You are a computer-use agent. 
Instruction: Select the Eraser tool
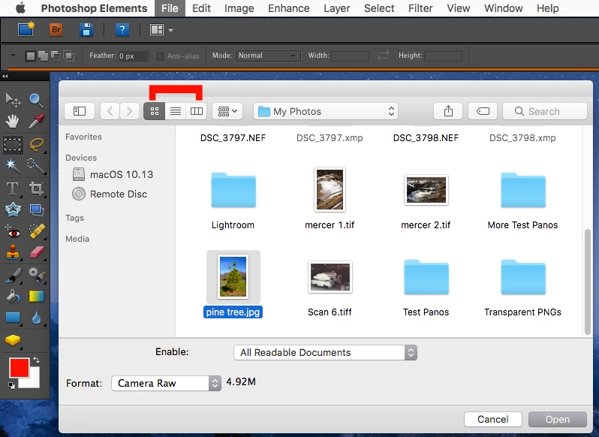pos(36,252)
